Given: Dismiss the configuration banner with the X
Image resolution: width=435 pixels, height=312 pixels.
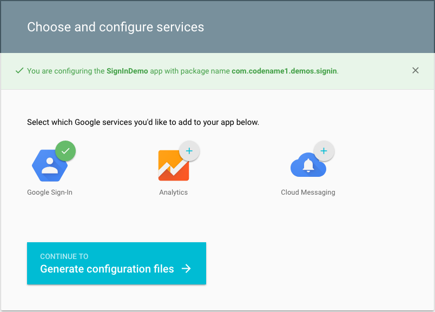Looking at the screenshot, I should pos(416,70).
